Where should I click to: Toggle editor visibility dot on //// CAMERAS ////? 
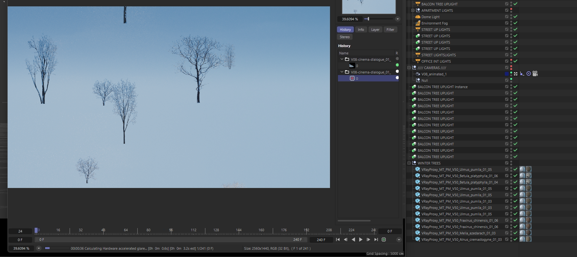[x=511, y=66]
